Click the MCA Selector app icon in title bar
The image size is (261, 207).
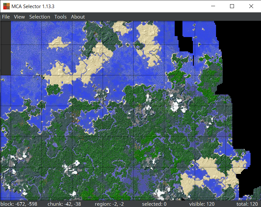(x=7, y=6)
